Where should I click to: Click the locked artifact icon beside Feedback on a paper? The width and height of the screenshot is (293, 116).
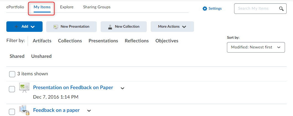(23, 110)
